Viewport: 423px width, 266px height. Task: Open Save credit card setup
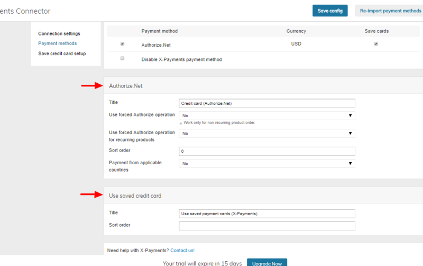coord(62,54)
